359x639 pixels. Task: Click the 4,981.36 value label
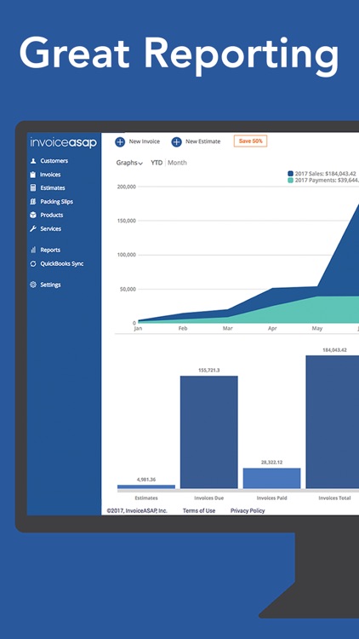tap(146, 479)
